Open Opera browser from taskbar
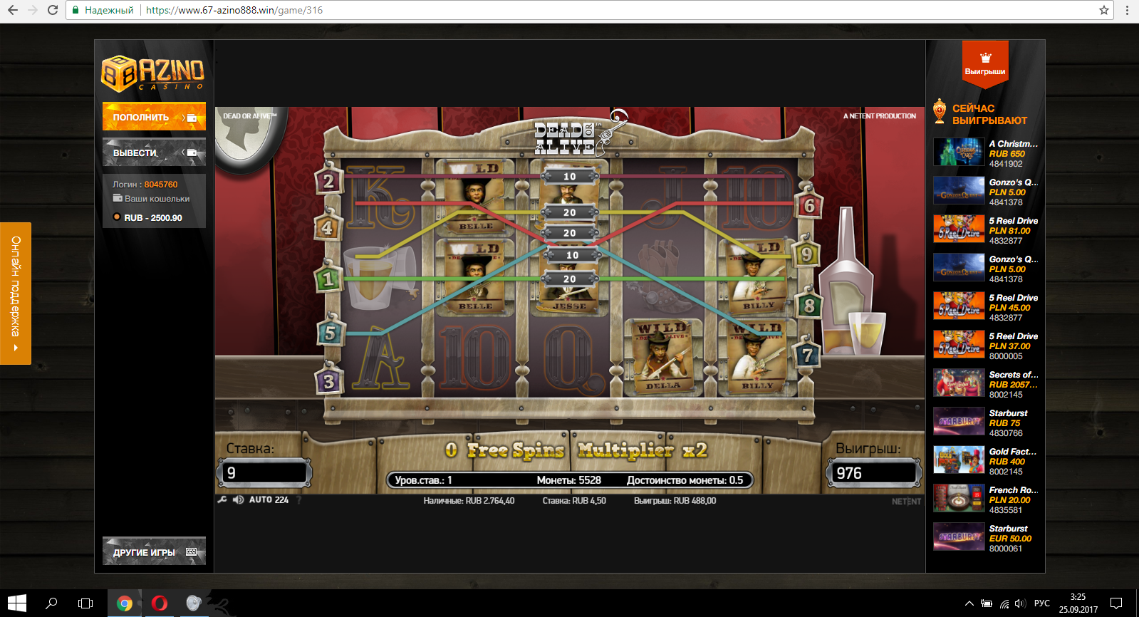The image size is (1139, 617). tap(160, 603)
